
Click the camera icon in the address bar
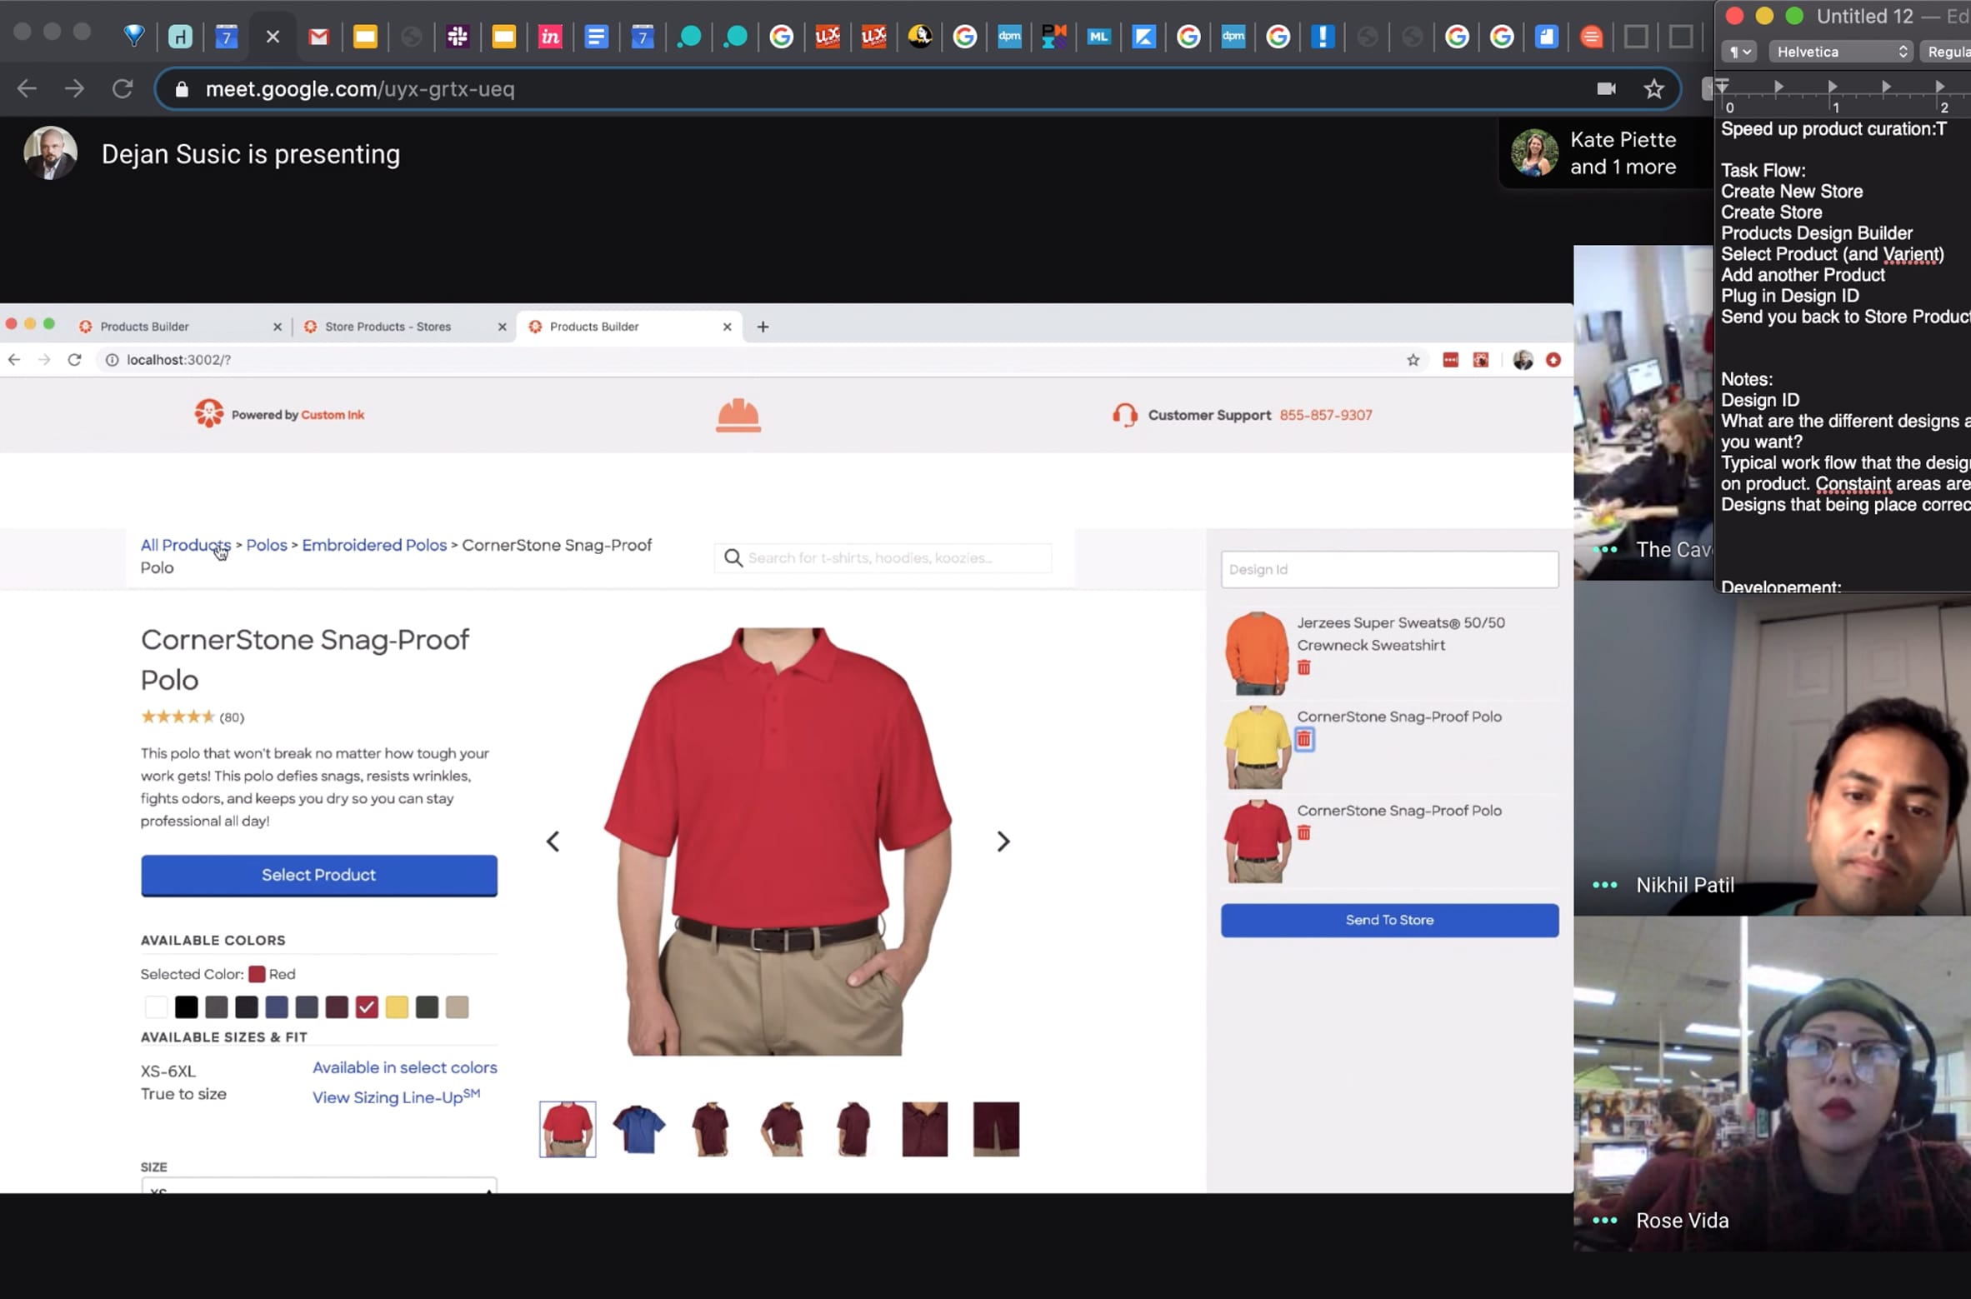[x=1606, y=88]
